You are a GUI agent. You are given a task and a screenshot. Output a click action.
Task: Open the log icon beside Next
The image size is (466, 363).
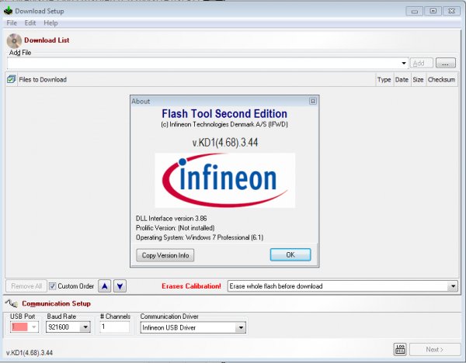click(x=400, y=349)
